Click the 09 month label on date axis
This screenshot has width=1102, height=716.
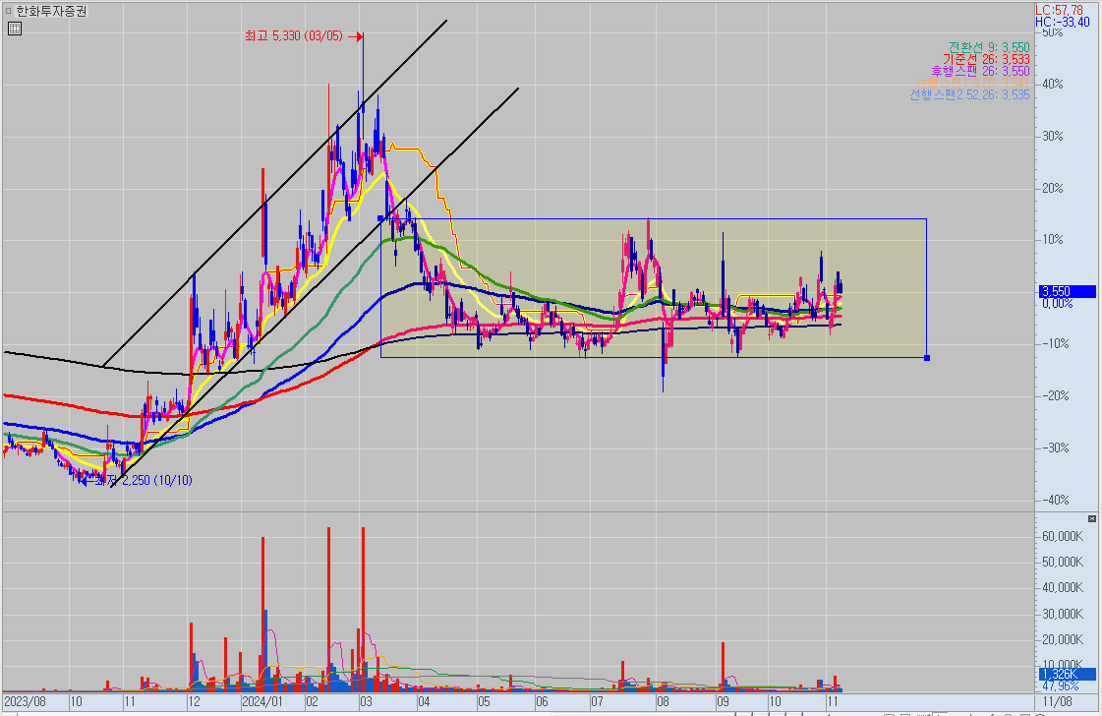(x=724, y=702)
